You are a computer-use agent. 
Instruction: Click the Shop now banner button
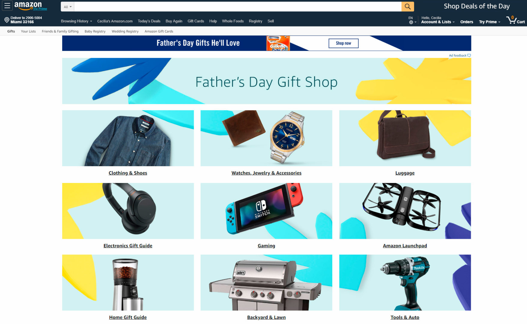pyautogui.click(x=343, y=43)
